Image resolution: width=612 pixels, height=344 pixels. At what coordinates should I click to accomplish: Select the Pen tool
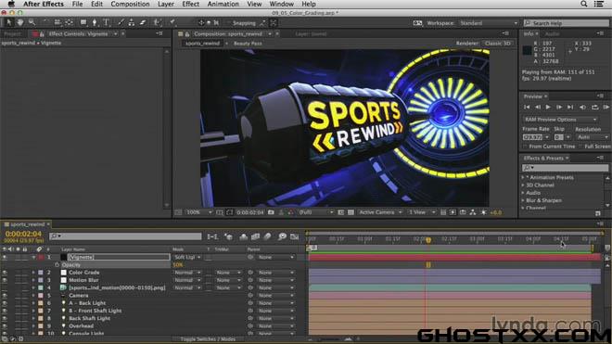94,22
